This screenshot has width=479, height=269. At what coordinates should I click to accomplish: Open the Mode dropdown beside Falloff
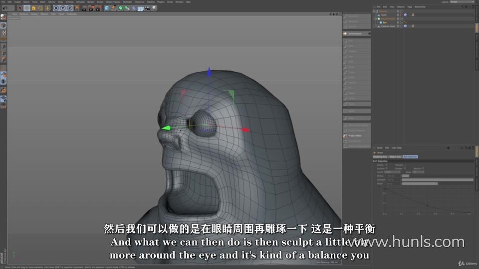pyautogui.click(x=418, y=172)
